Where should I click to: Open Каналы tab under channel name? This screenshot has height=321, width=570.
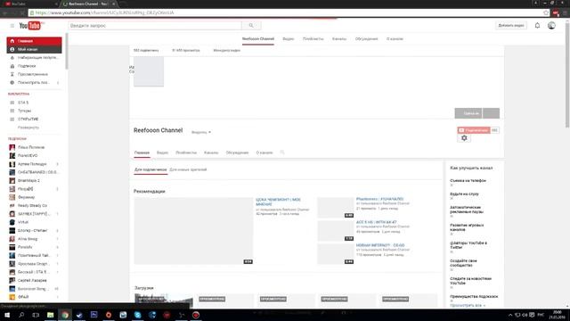click(211, 152)
